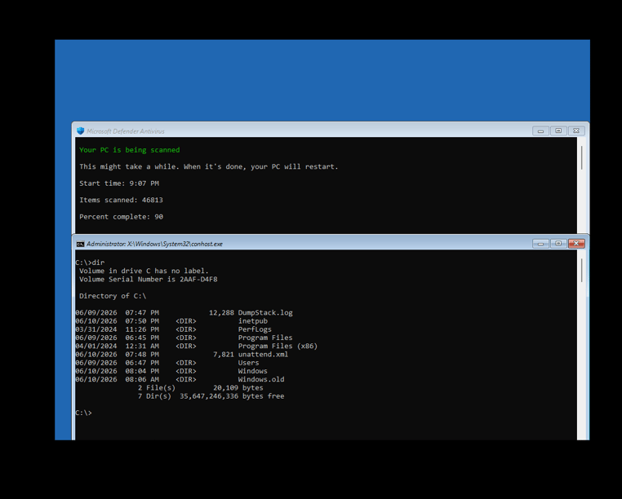Screen dimensions: 622x499
Task: Close the Microsoft Defender Antivirus window
Action: point(576,130)
